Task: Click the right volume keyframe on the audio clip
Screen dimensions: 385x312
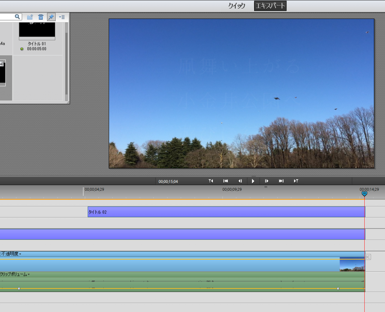Action: coord(338,289)
